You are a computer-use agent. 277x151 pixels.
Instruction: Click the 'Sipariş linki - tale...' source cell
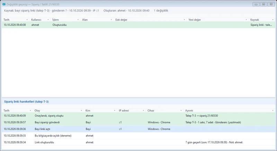pos(261,25)
